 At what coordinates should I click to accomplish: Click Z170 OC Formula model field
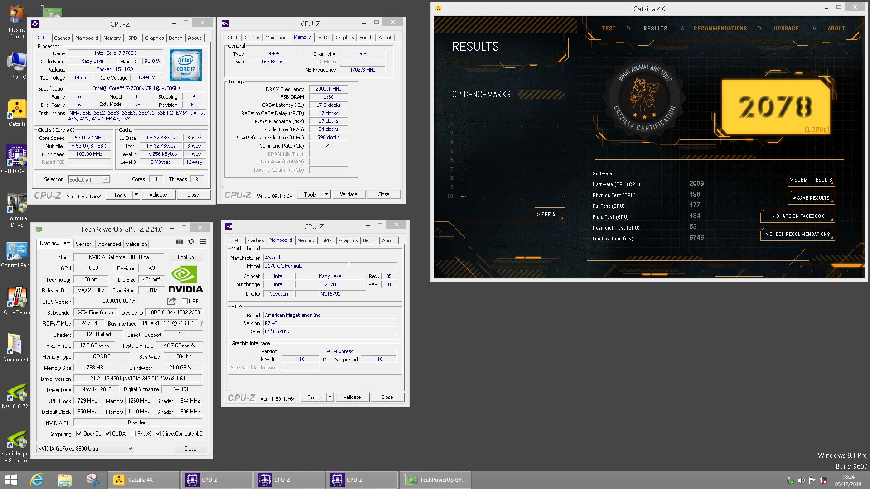306,266
